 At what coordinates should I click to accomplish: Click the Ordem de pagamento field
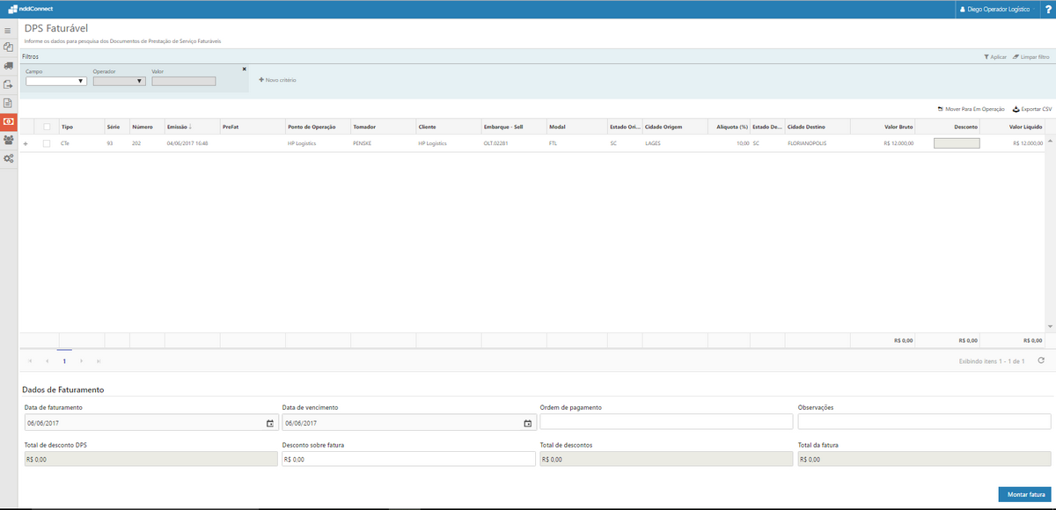[665, 422]
